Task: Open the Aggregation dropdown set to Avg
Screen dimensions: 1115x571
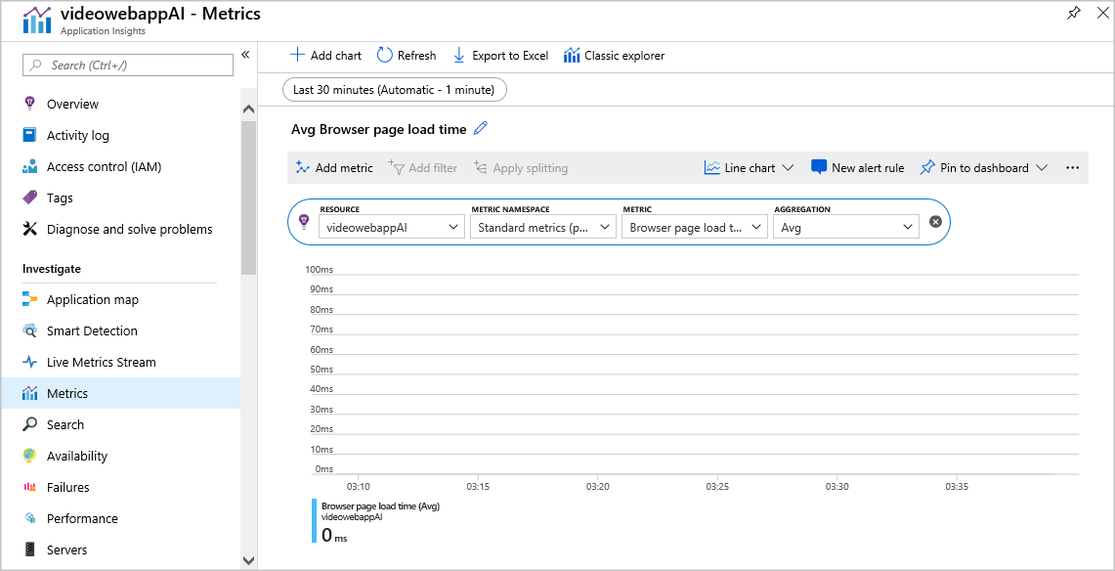Action: (x=846, y=227)
